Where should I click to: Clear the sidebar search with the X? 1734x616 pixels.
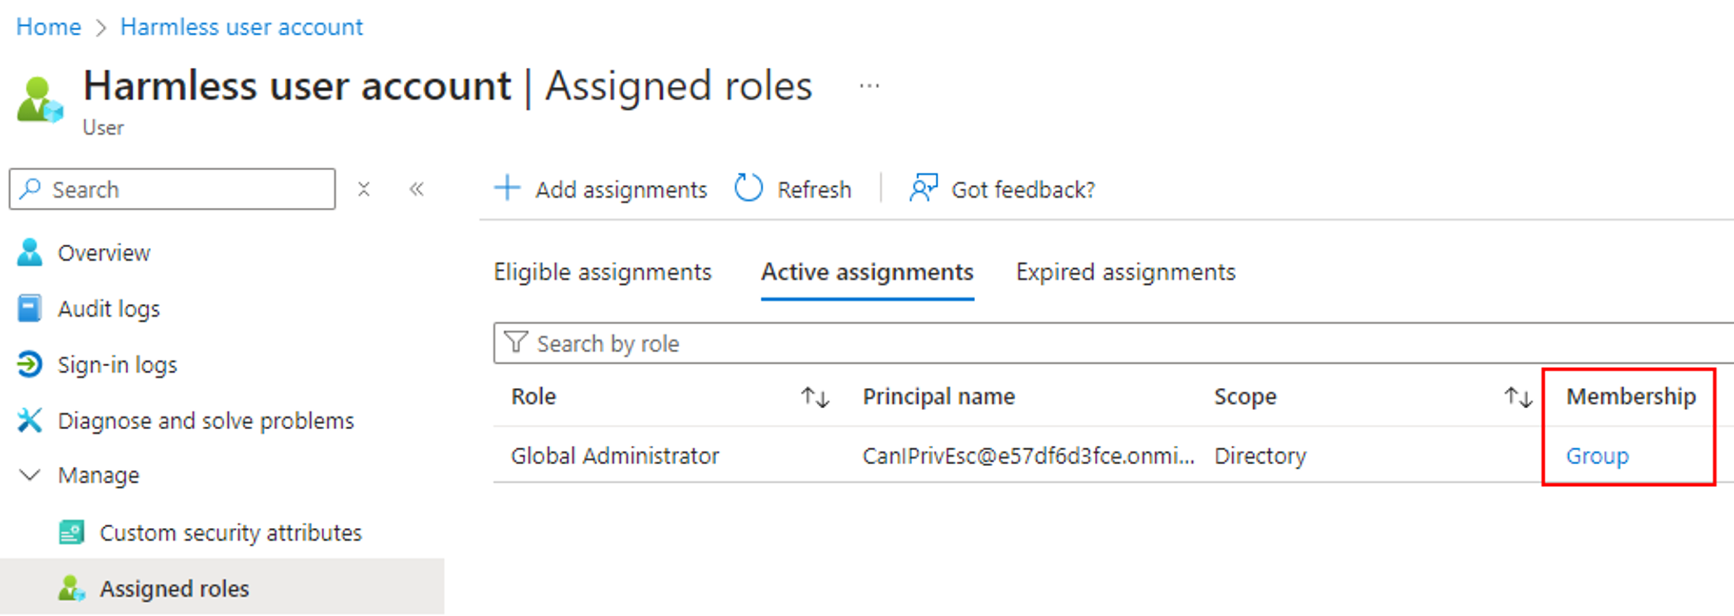tap(364, 189)
